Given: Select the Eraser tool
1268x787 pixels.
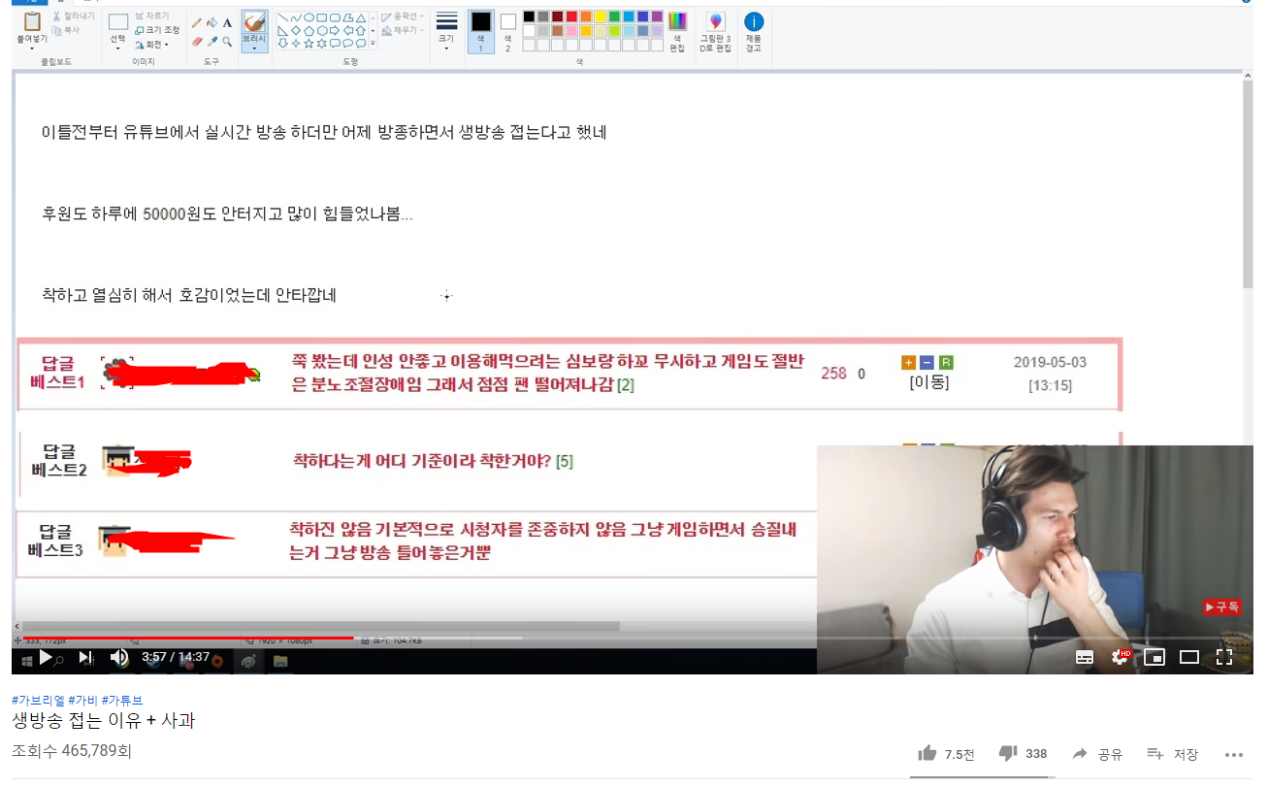Looking at the screenshot, I should click(197, 42).
